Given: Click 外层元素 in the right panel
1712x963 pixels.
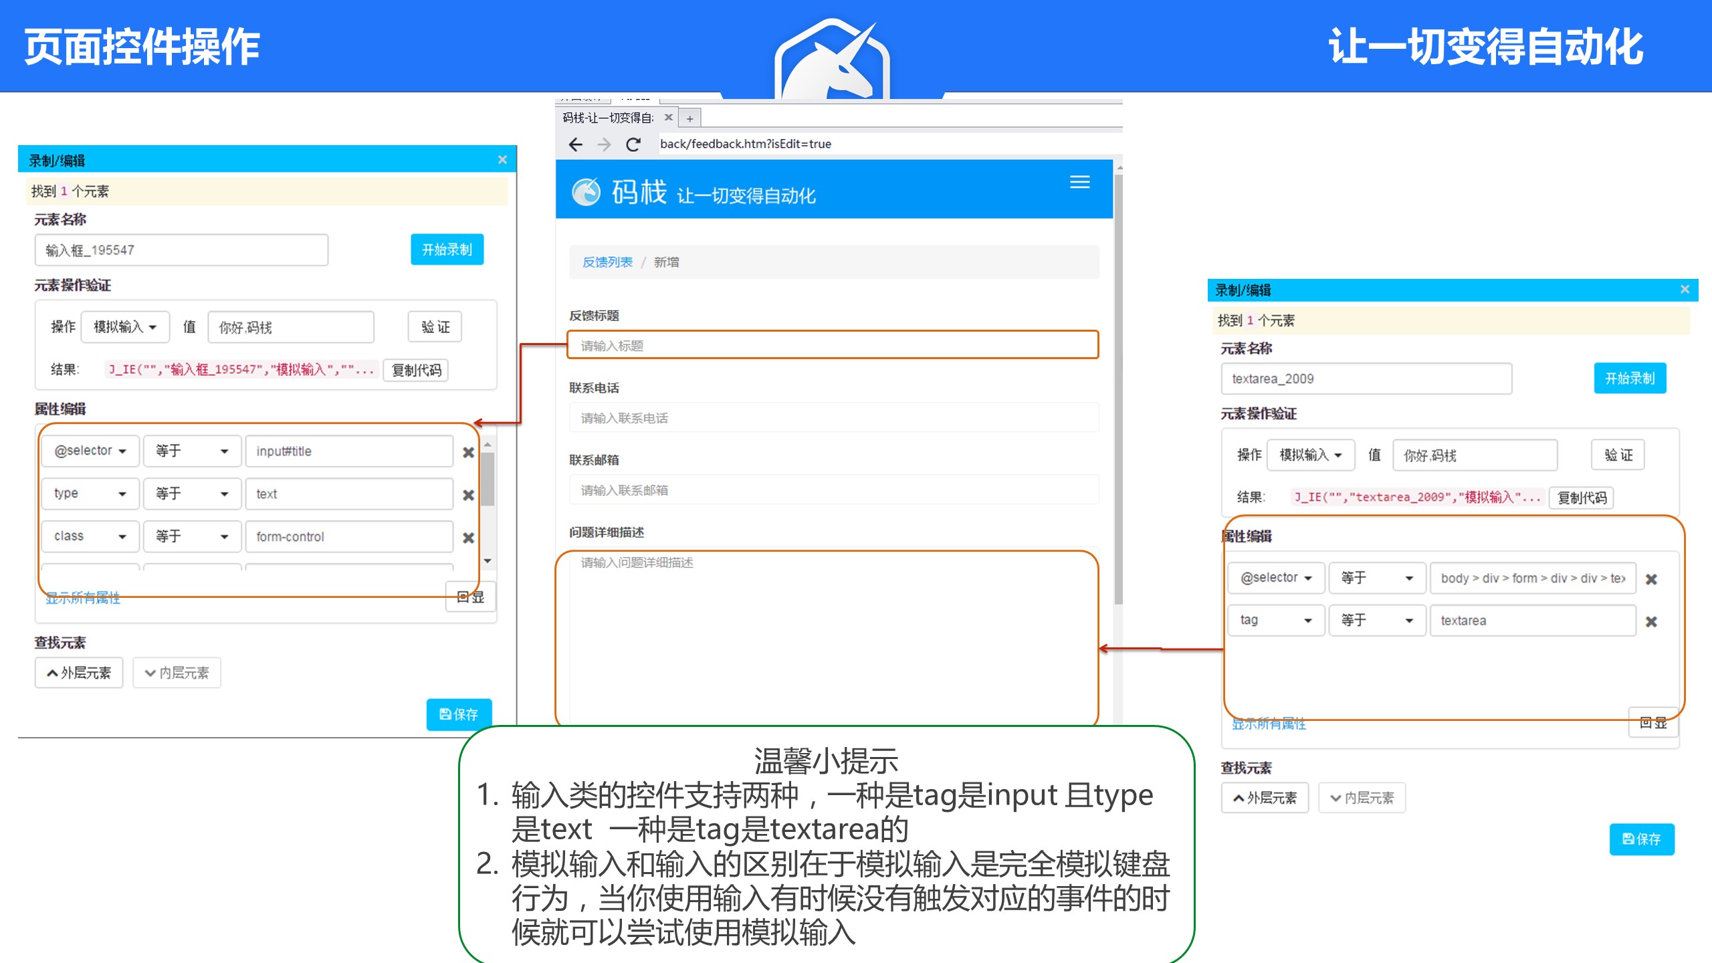Looking at the screenshot, I should point(1264,798).
